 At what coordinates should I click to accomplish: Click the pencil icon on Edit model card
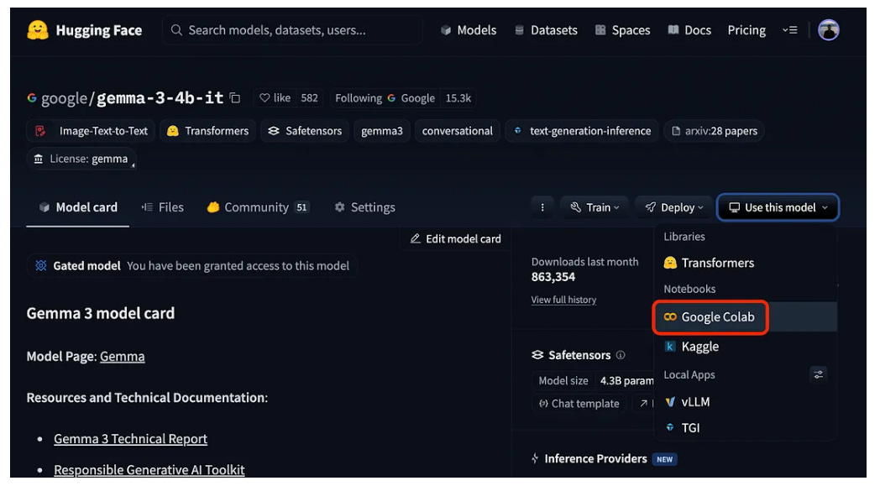(x=416, y=239)
